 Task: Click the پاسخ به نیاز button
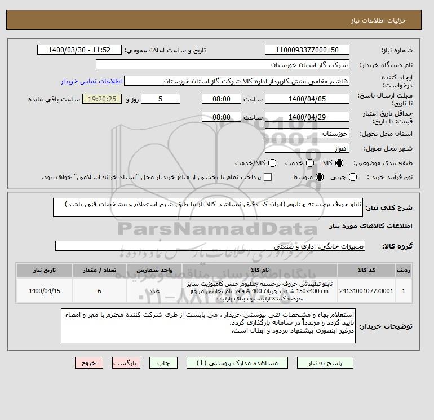[x=325, y=363]
